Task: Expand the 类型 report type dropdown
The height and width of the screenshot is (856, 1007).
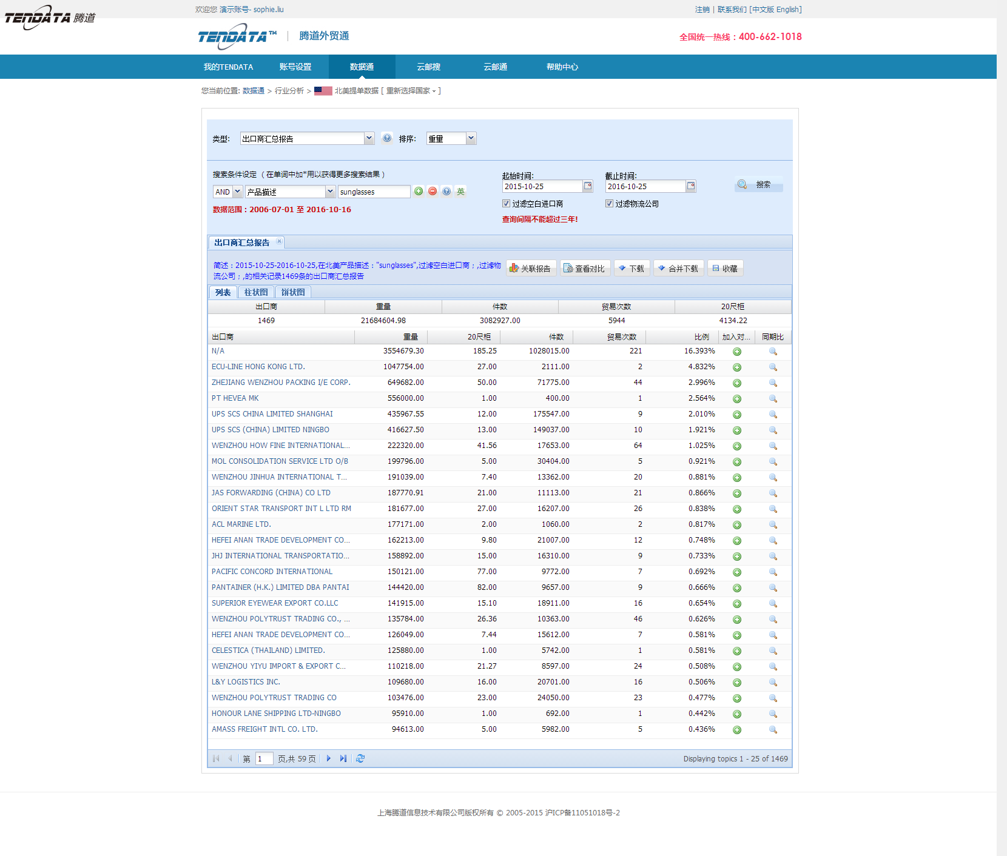Action: point(369,138)
